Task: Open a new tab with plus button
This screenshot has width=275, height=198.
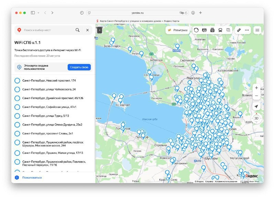Action: 200,13
